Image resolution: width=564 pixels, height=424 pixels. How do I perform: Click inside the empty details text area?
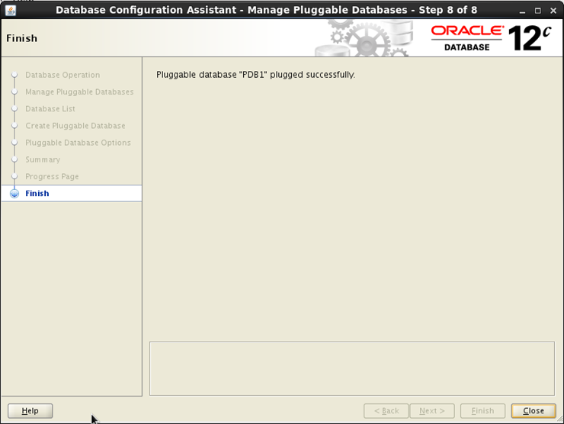point(352,368)
